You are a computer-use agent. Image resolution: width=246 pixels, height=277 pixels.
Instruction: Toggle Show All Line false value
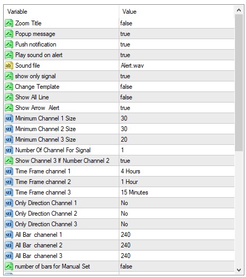[x=177, y=97]
